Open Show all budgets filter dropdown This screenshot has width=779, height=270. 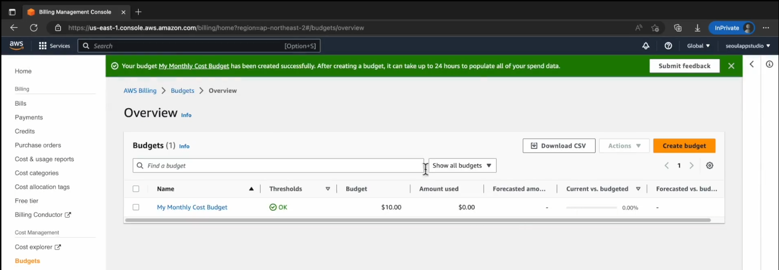[x=462, y=166]
